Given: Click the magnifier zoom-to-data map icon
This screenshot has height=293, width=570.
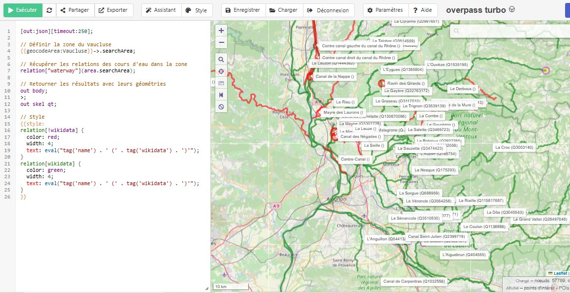Looking at the screenshot, I should tap(221, 60).
